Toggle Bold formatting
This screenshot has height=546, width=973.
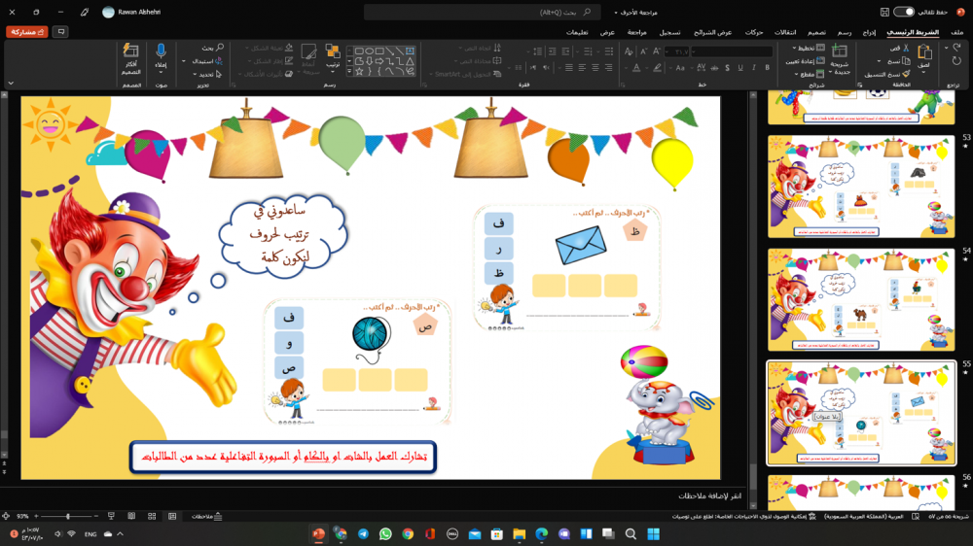coord(767,68)
